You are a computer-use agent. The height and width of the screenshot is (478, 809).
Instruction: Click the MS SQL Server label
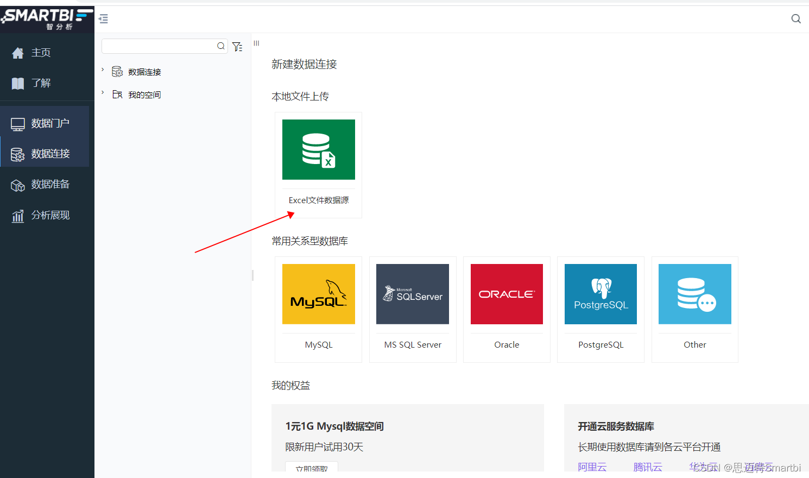(413, 344)
